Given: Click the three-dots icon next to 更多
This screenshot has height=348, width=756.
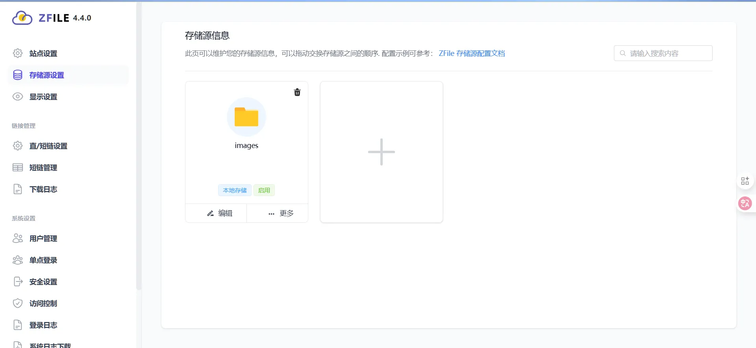Looking at the screenshot, I should point(271,214).
